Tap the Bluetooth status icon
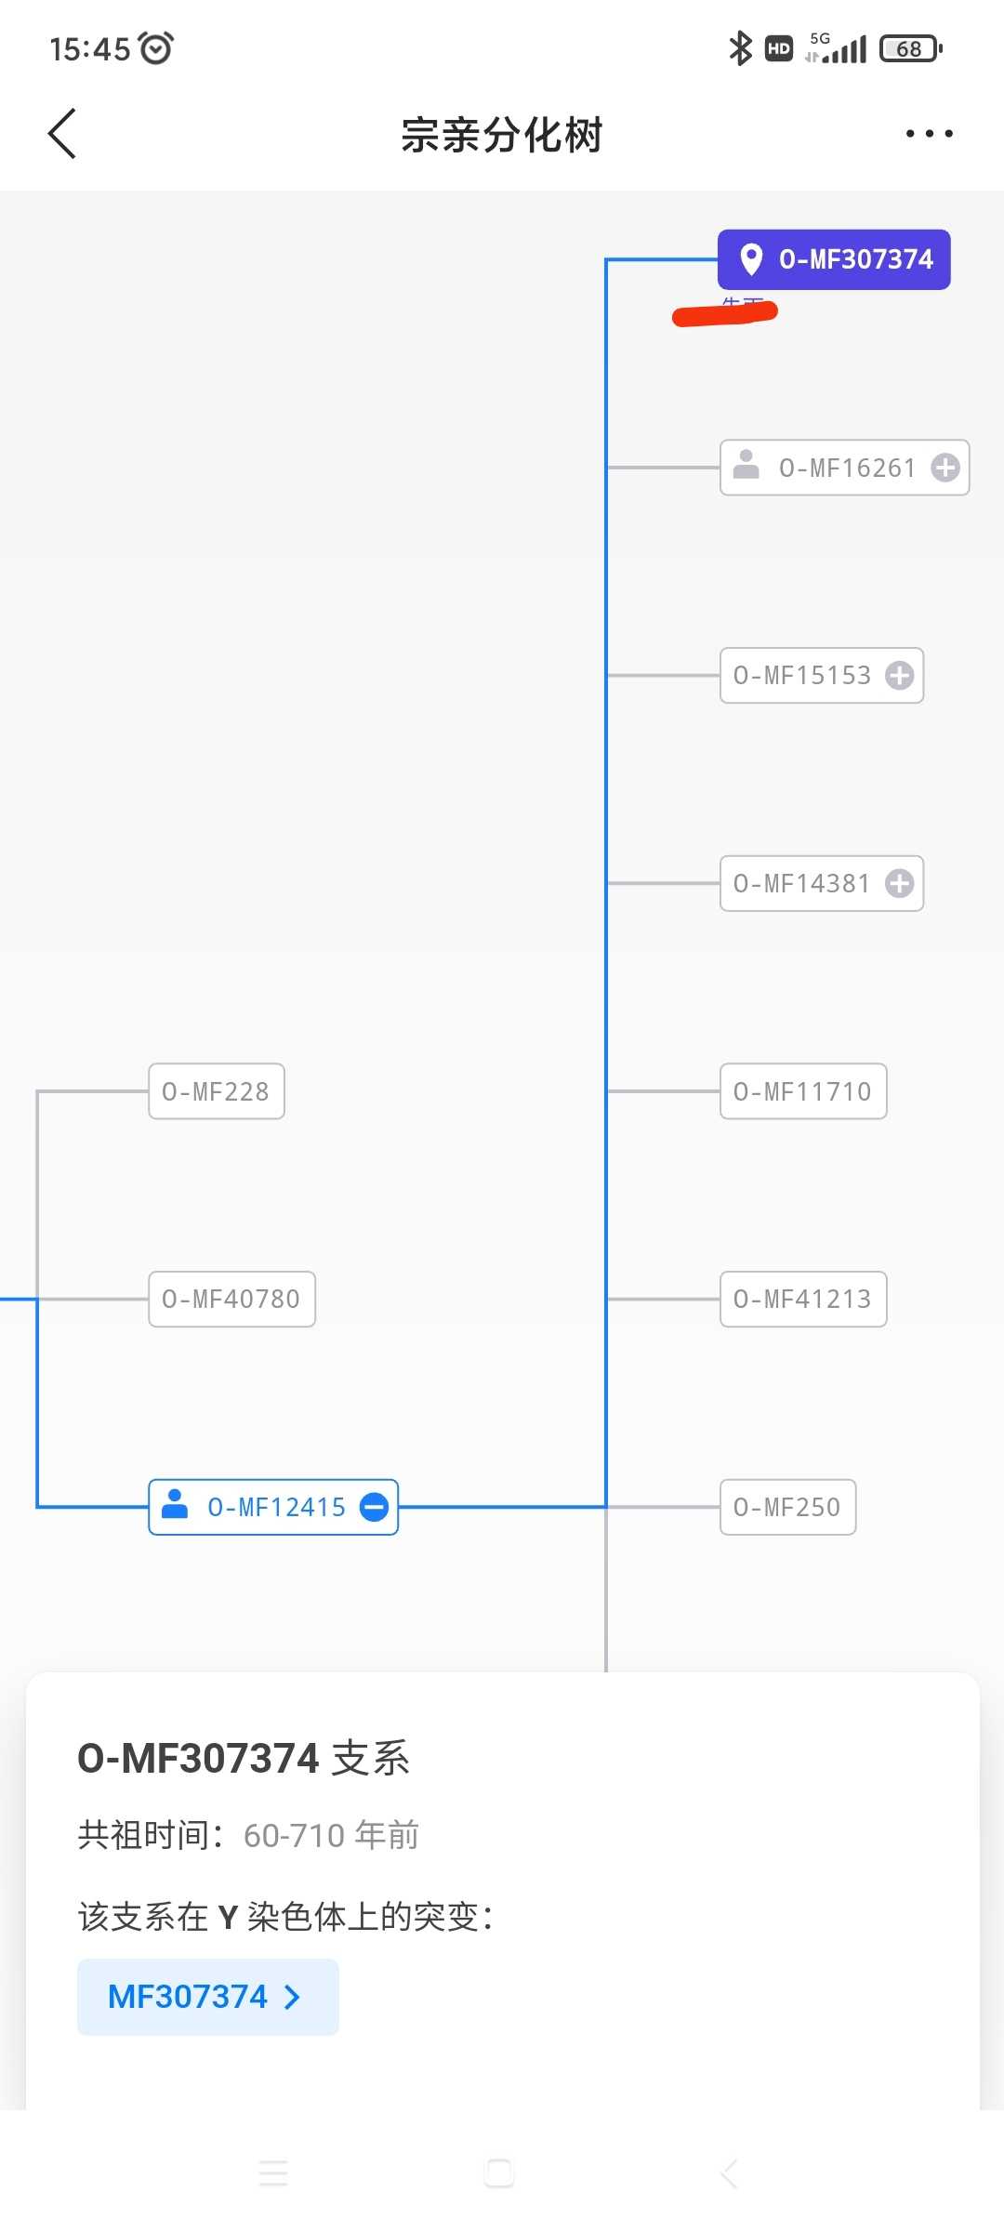1004x2231 pixels. coord(740,48)
